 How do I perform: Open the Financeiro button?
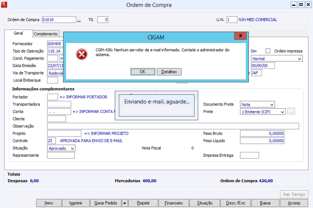click(x=173, y=203)
